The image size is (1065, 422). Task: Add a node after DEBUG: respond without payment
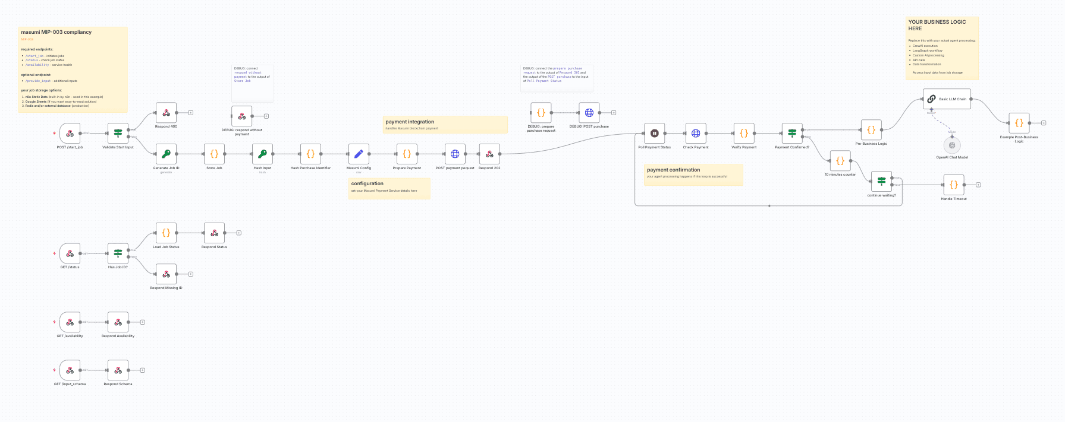pyautogui.click(x=266, y=116)
